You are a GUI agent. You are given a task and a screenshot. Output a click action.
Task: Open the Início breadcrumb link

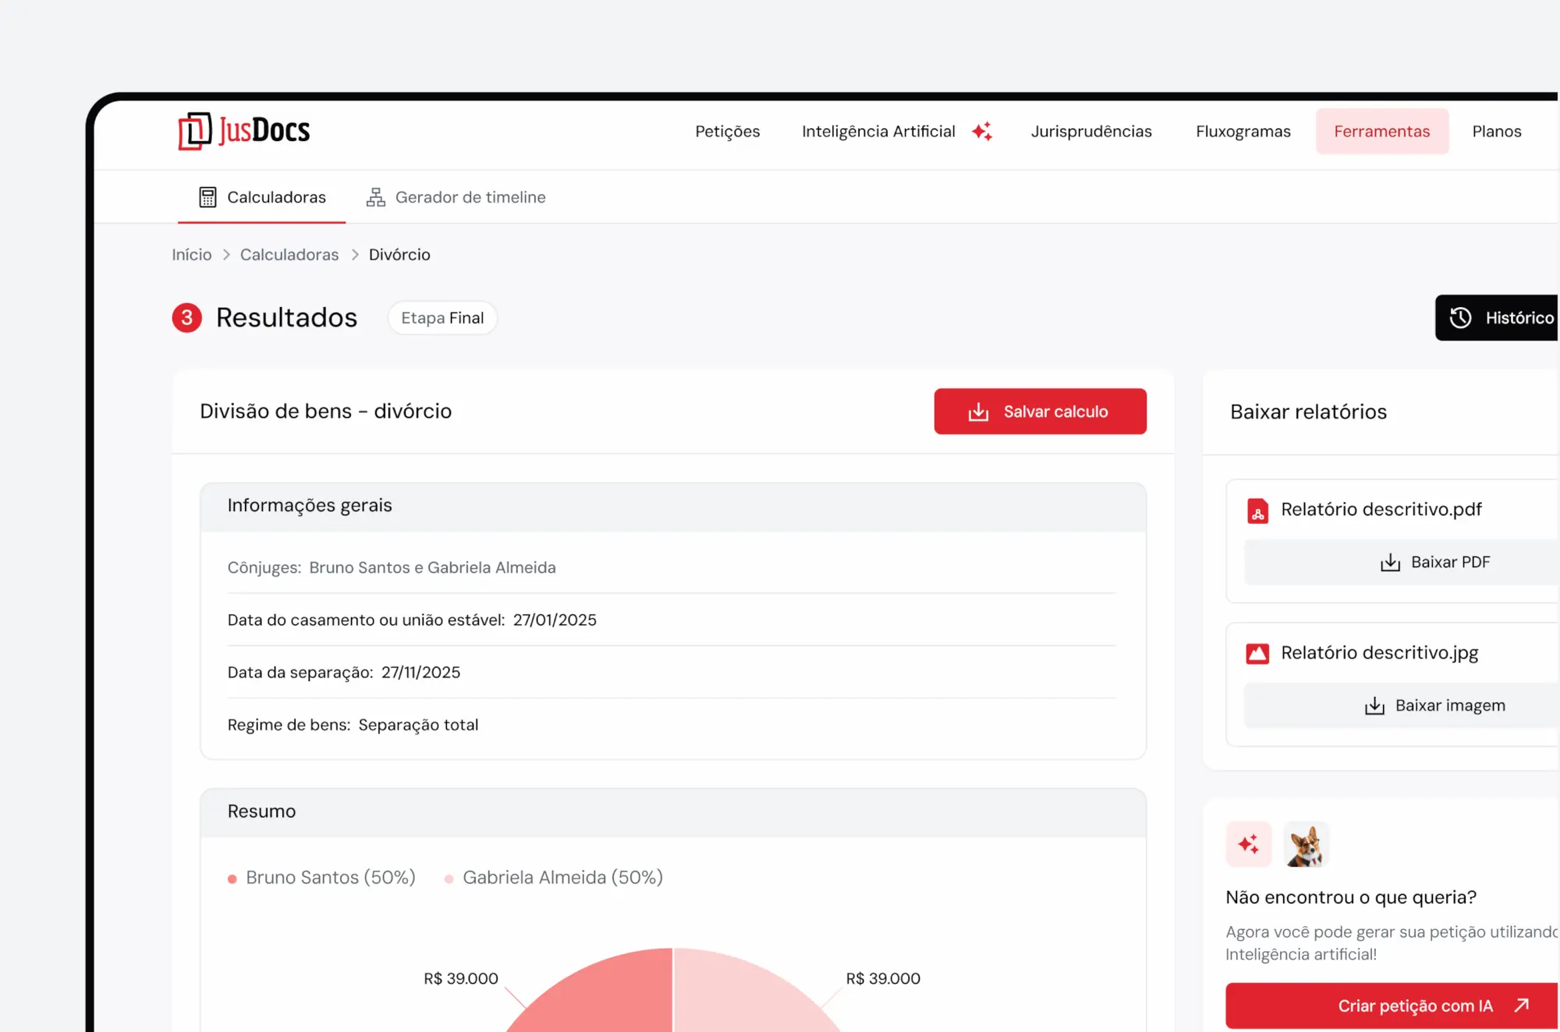click(x=191, y=254)
